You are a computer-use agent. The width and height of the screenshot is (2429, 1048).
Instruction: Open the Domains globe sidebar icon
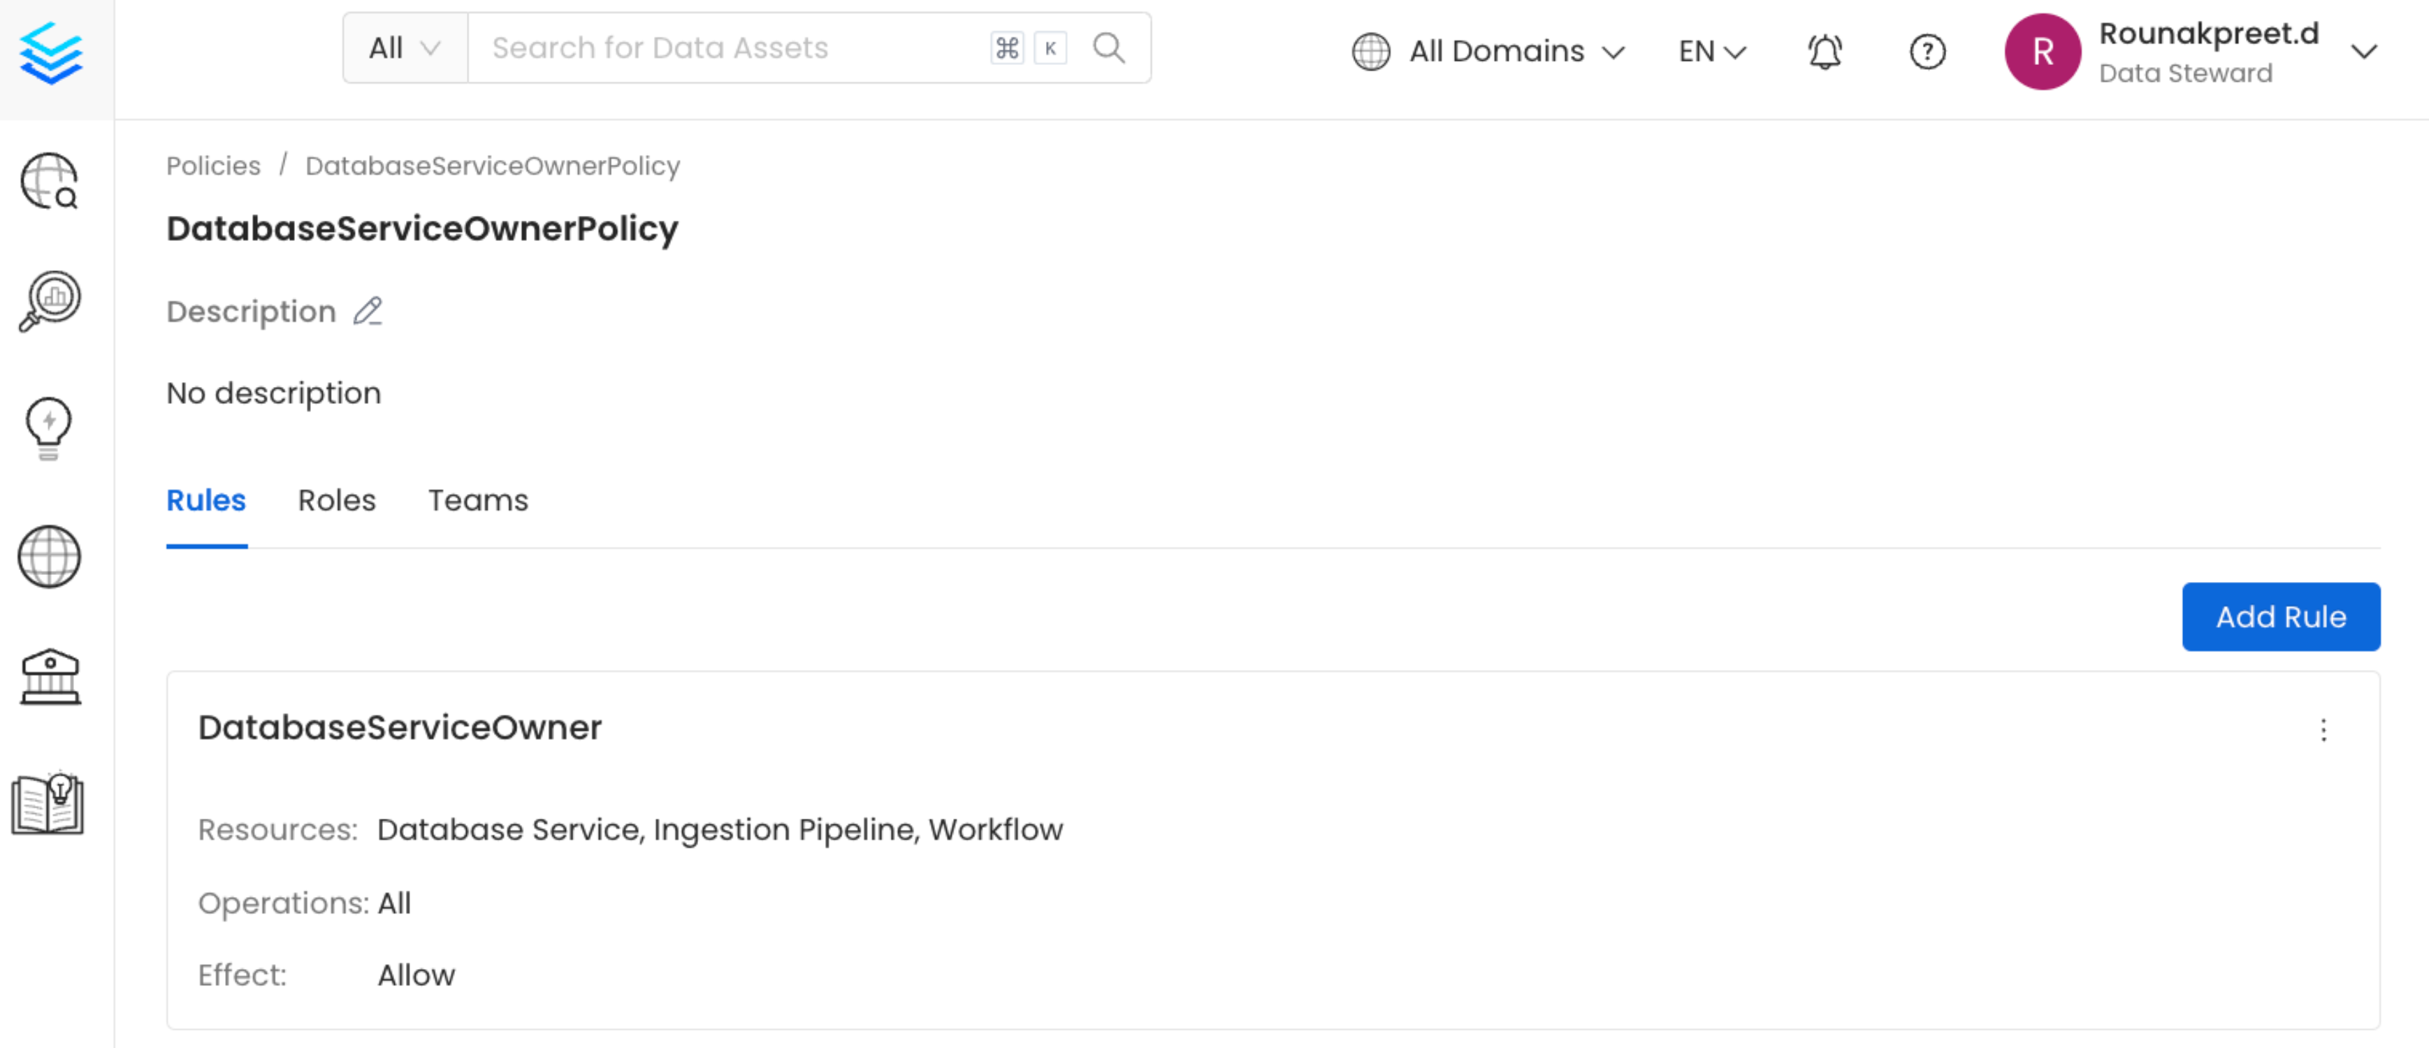click(49, 556)
